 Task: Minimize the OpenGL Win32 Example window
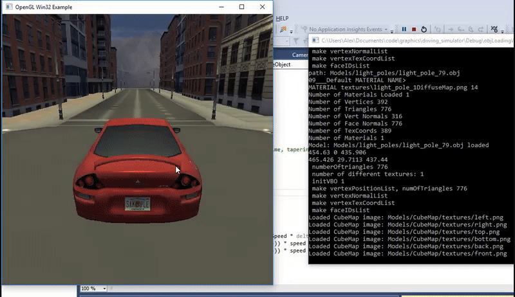click(221, 7)
